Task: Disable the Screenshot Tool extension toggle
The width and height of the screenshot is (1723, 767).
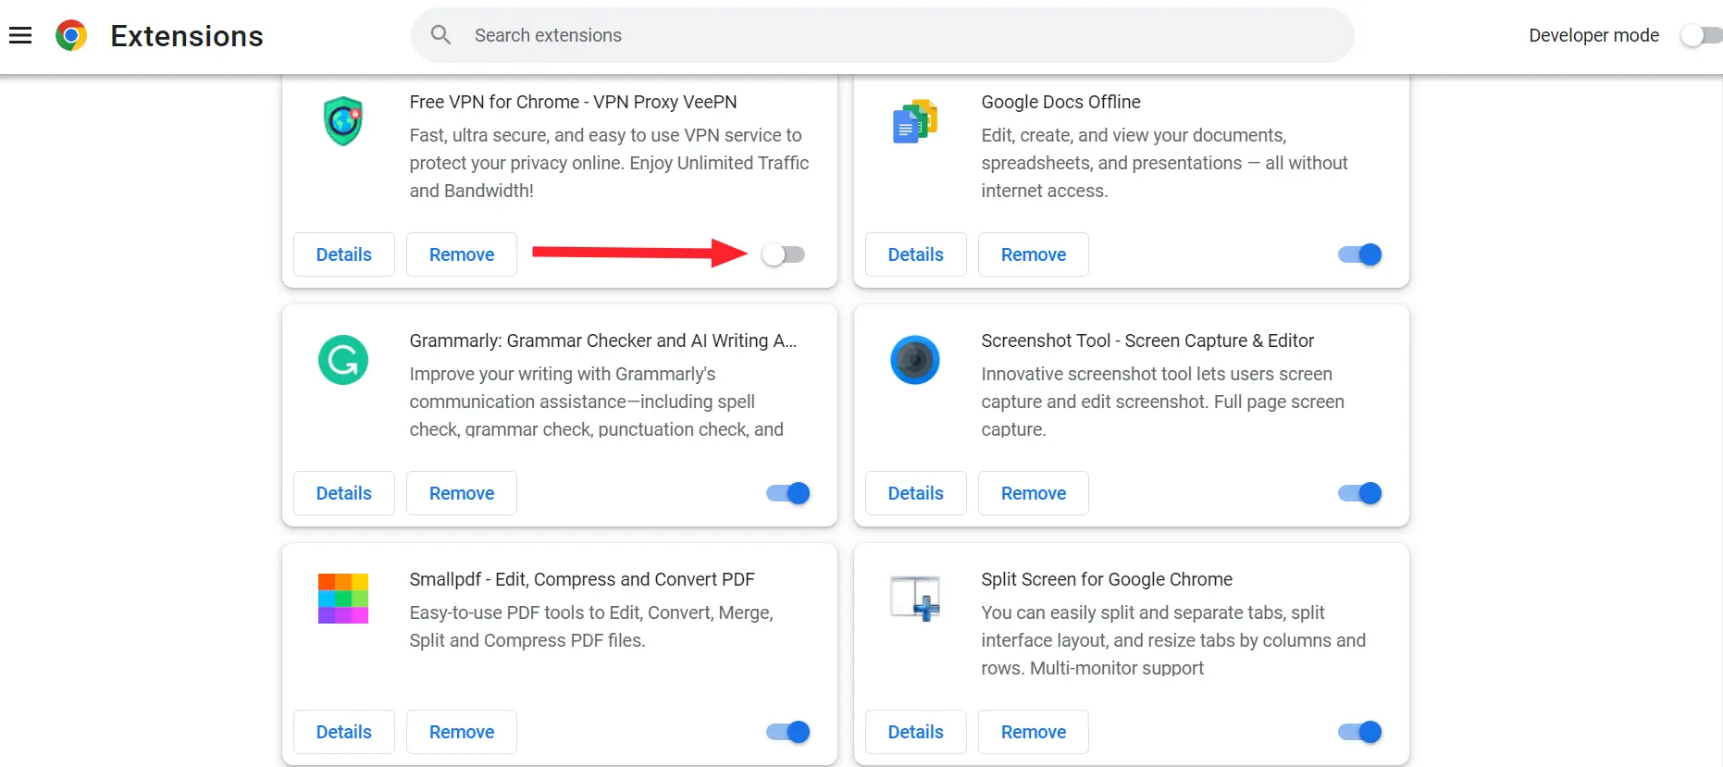Action: point(1360,493)
